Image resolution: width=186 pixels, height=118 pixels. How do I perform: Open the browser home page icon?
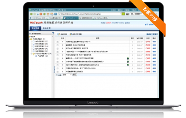tap(48, 14)
